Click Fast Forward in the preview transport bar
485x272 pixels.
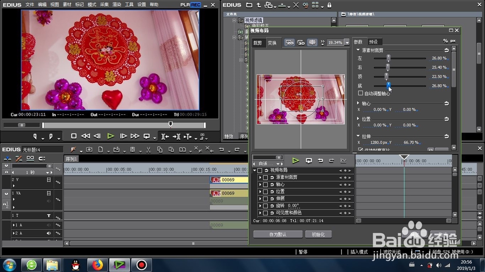(x=135, y=136)
